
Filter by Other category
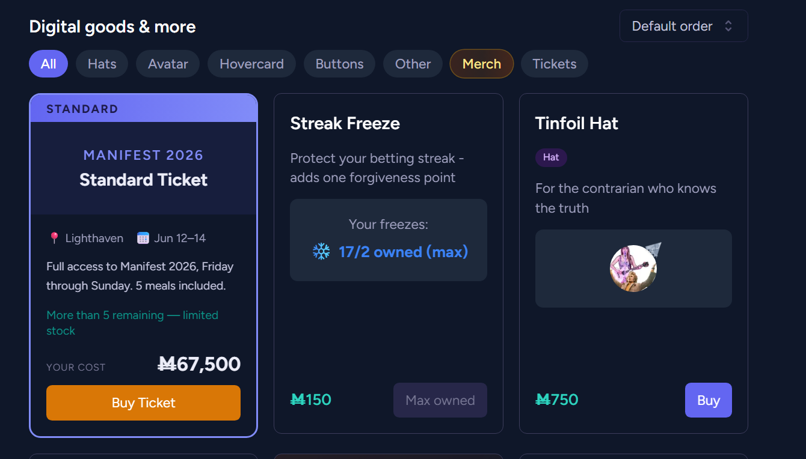pos(413,64)
